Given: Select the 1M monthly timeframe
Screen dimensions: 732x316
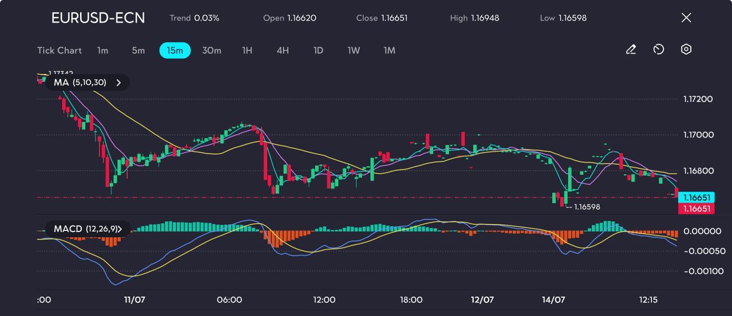Looking at the screenshot, I should click(x=389, y=50).
